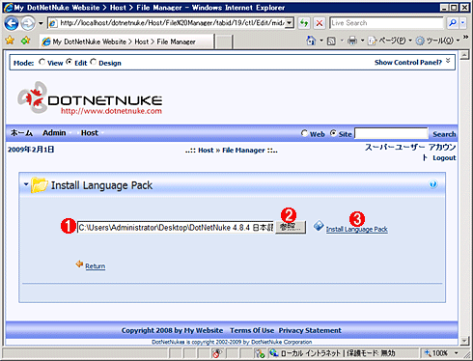
Task: Click the 参照 browse button
Action: click(x=291, y=227)
